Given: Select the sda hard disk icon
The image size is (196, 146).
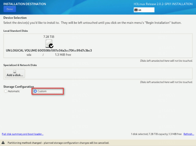Looking at the screenshot, I should click(49, 44).
